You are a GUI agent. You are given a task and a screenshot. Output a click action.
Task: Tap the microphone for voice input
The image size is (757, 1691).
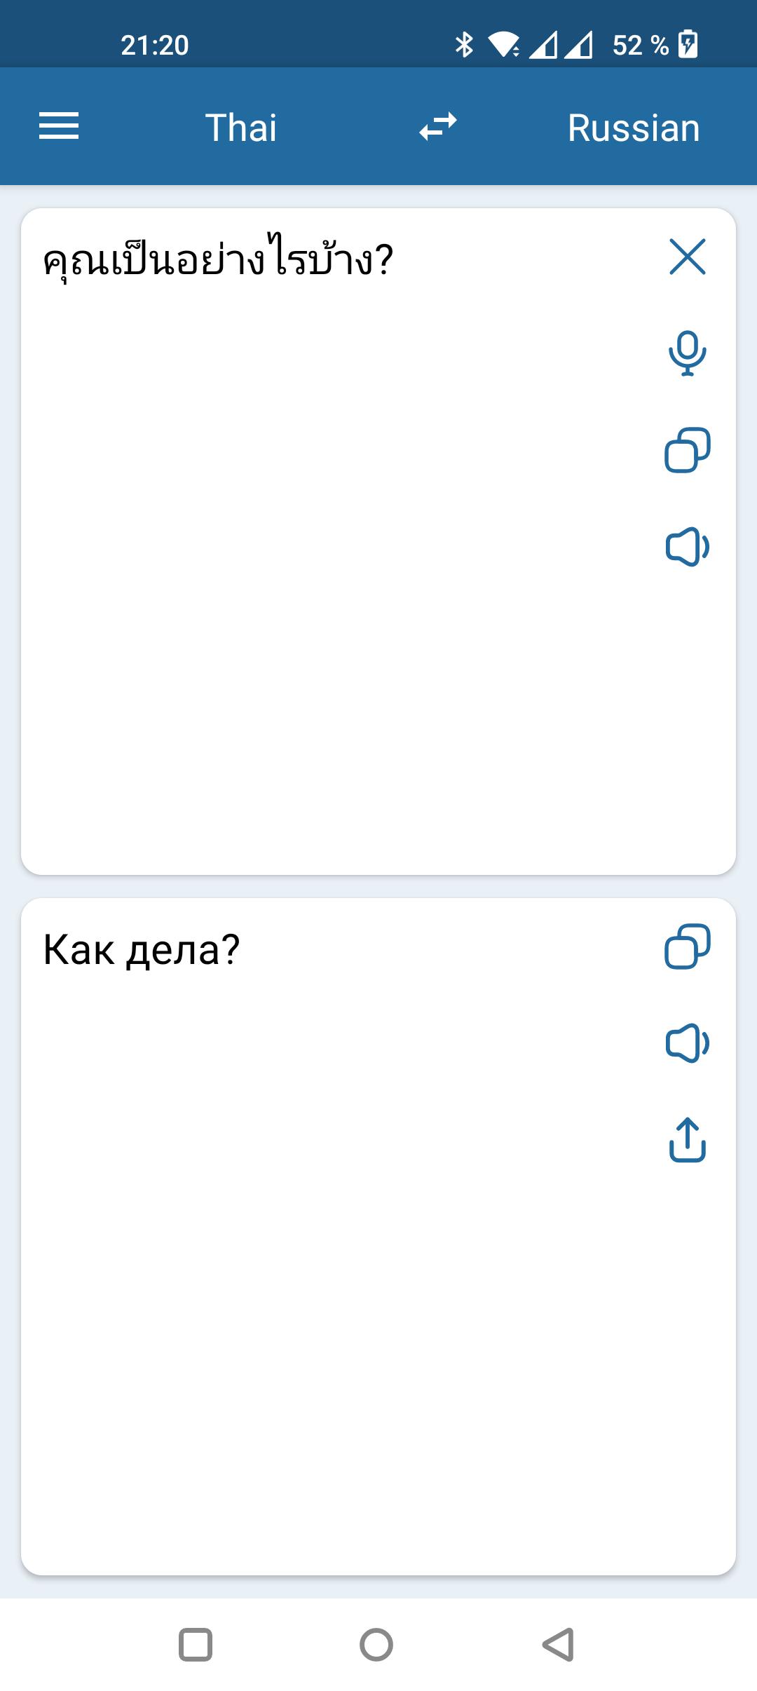point(688,353)
